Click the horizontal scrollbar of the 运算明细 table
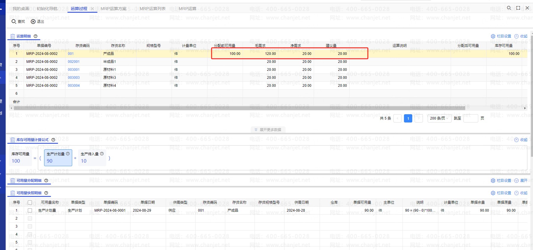The width and height of the screenshot is (533, 250). tap(239, 108)
